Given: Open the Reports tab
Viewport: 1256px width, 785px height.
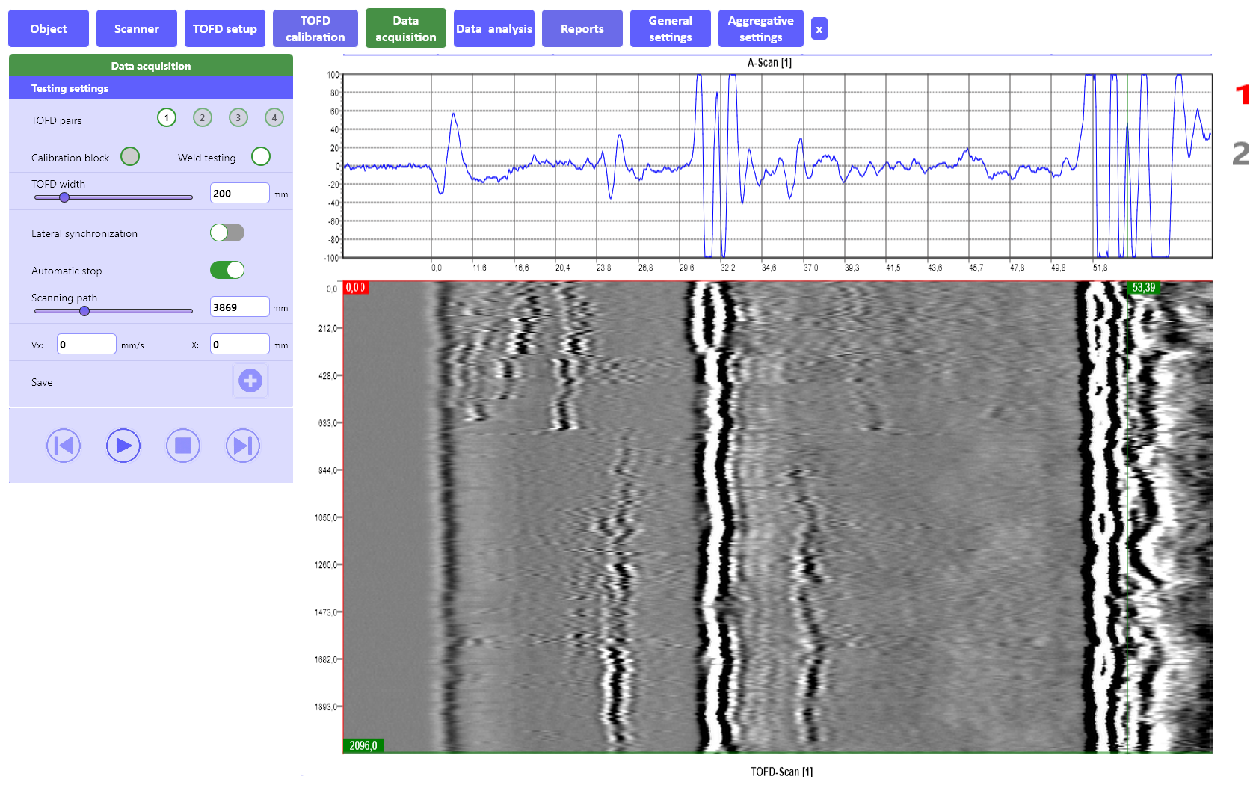Looking at the screenshot, I should (582, 29).
